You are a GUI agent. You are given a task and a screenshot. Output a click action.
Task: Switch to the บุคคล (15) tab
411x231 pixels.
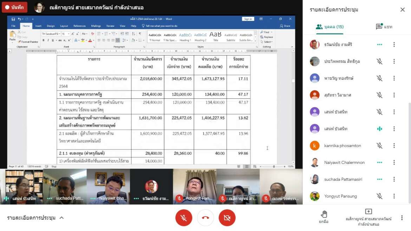point(330,27)
